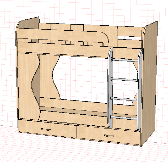This screenshot has width=168, height=162.
Task: Select the right gray ladder rail
Action: tap(140, 90)
